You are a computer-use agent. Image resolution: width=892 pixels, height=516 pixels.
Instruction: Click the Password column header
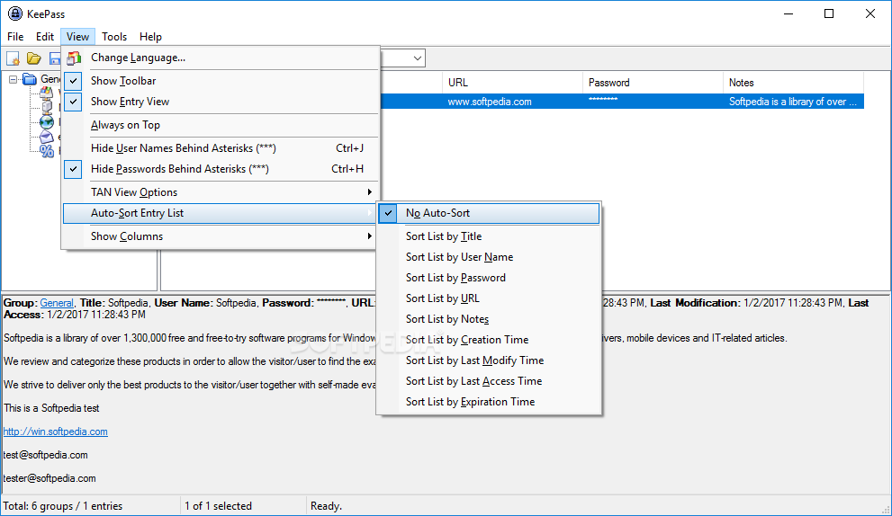(x=653, y=83)
